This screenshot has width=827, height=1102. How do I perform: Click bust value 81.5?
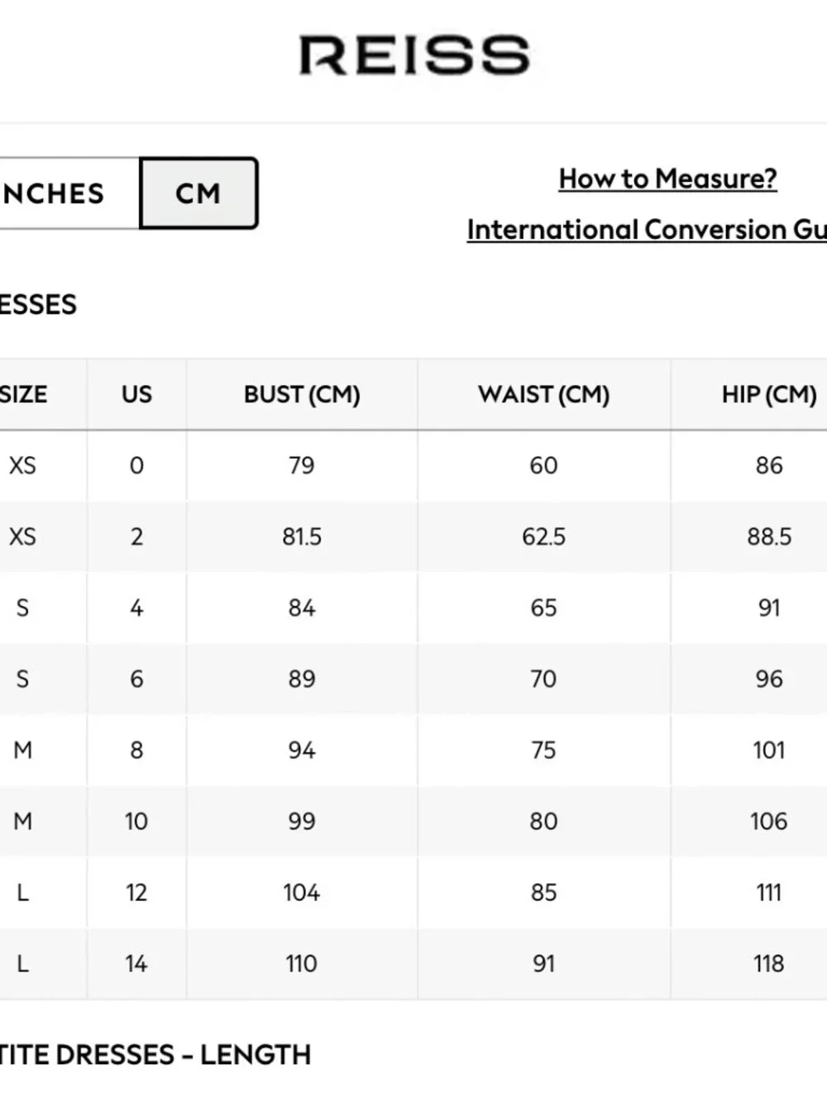pyautogui.click(x=302, y=537)
